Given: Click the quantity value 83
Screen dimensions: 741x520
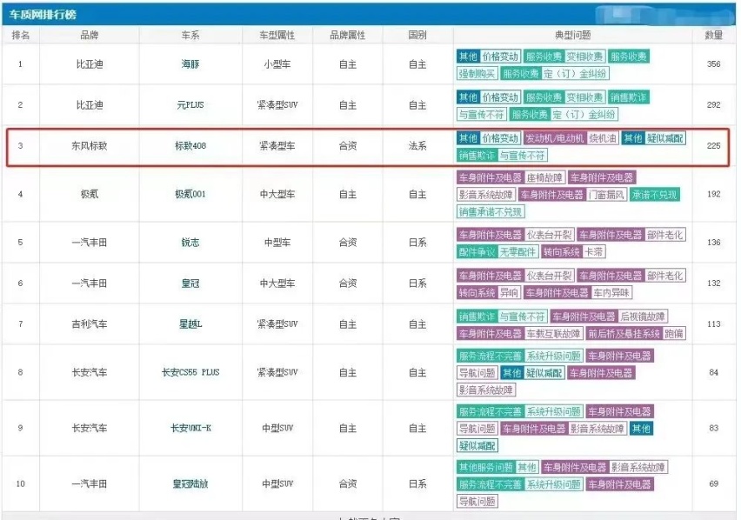Looking at the screenshot, I should pyautogui.click(x=713, y=428).
